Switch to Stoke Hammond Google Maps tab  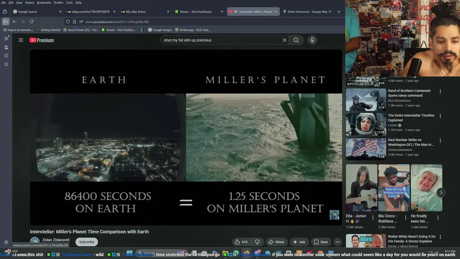307,12
